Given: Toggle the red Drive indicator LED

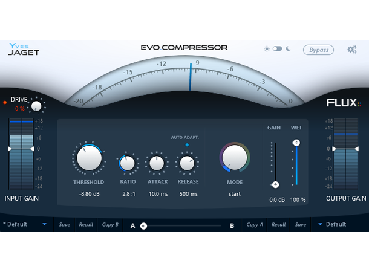Looking at the screenshot, I should pyautogui.click(x=5, y=102).
